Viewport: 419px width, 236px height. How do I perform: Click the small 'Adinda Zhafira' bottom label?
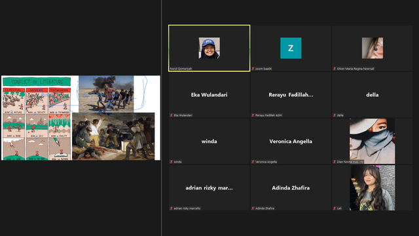(264, 208)
